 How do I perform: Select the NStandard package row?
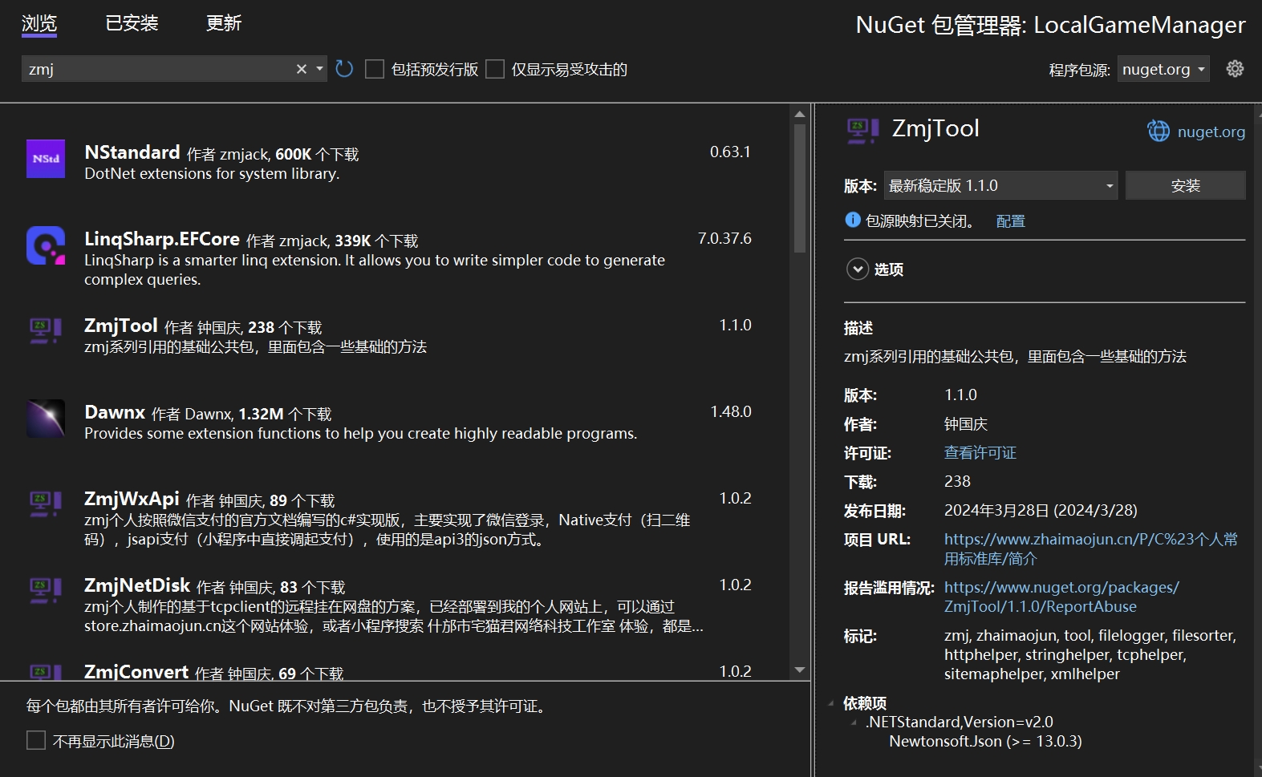coord(395,160)
